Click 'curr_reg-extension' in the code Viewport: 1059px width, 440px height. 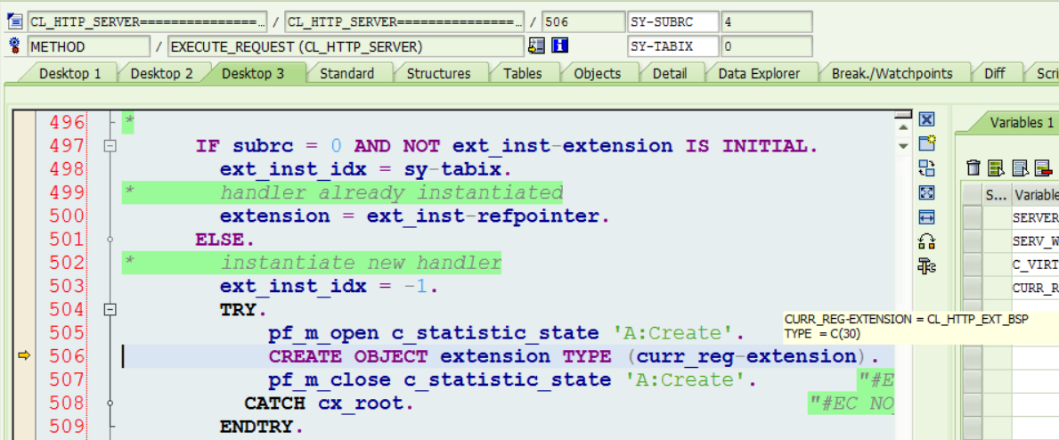click(745, 356)
